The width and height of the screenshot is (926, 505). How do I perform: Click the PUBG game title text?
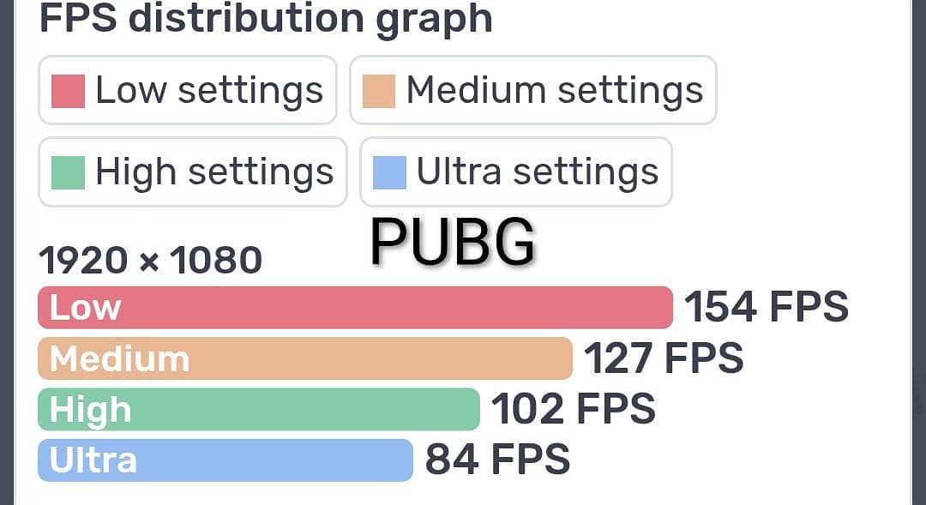pos(453,241)
